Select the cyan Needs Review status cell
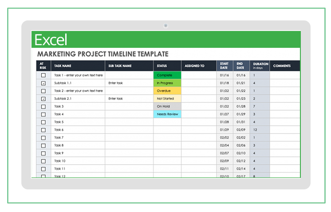The height and width of the screenshot is (212, 331). pos(167,114)
